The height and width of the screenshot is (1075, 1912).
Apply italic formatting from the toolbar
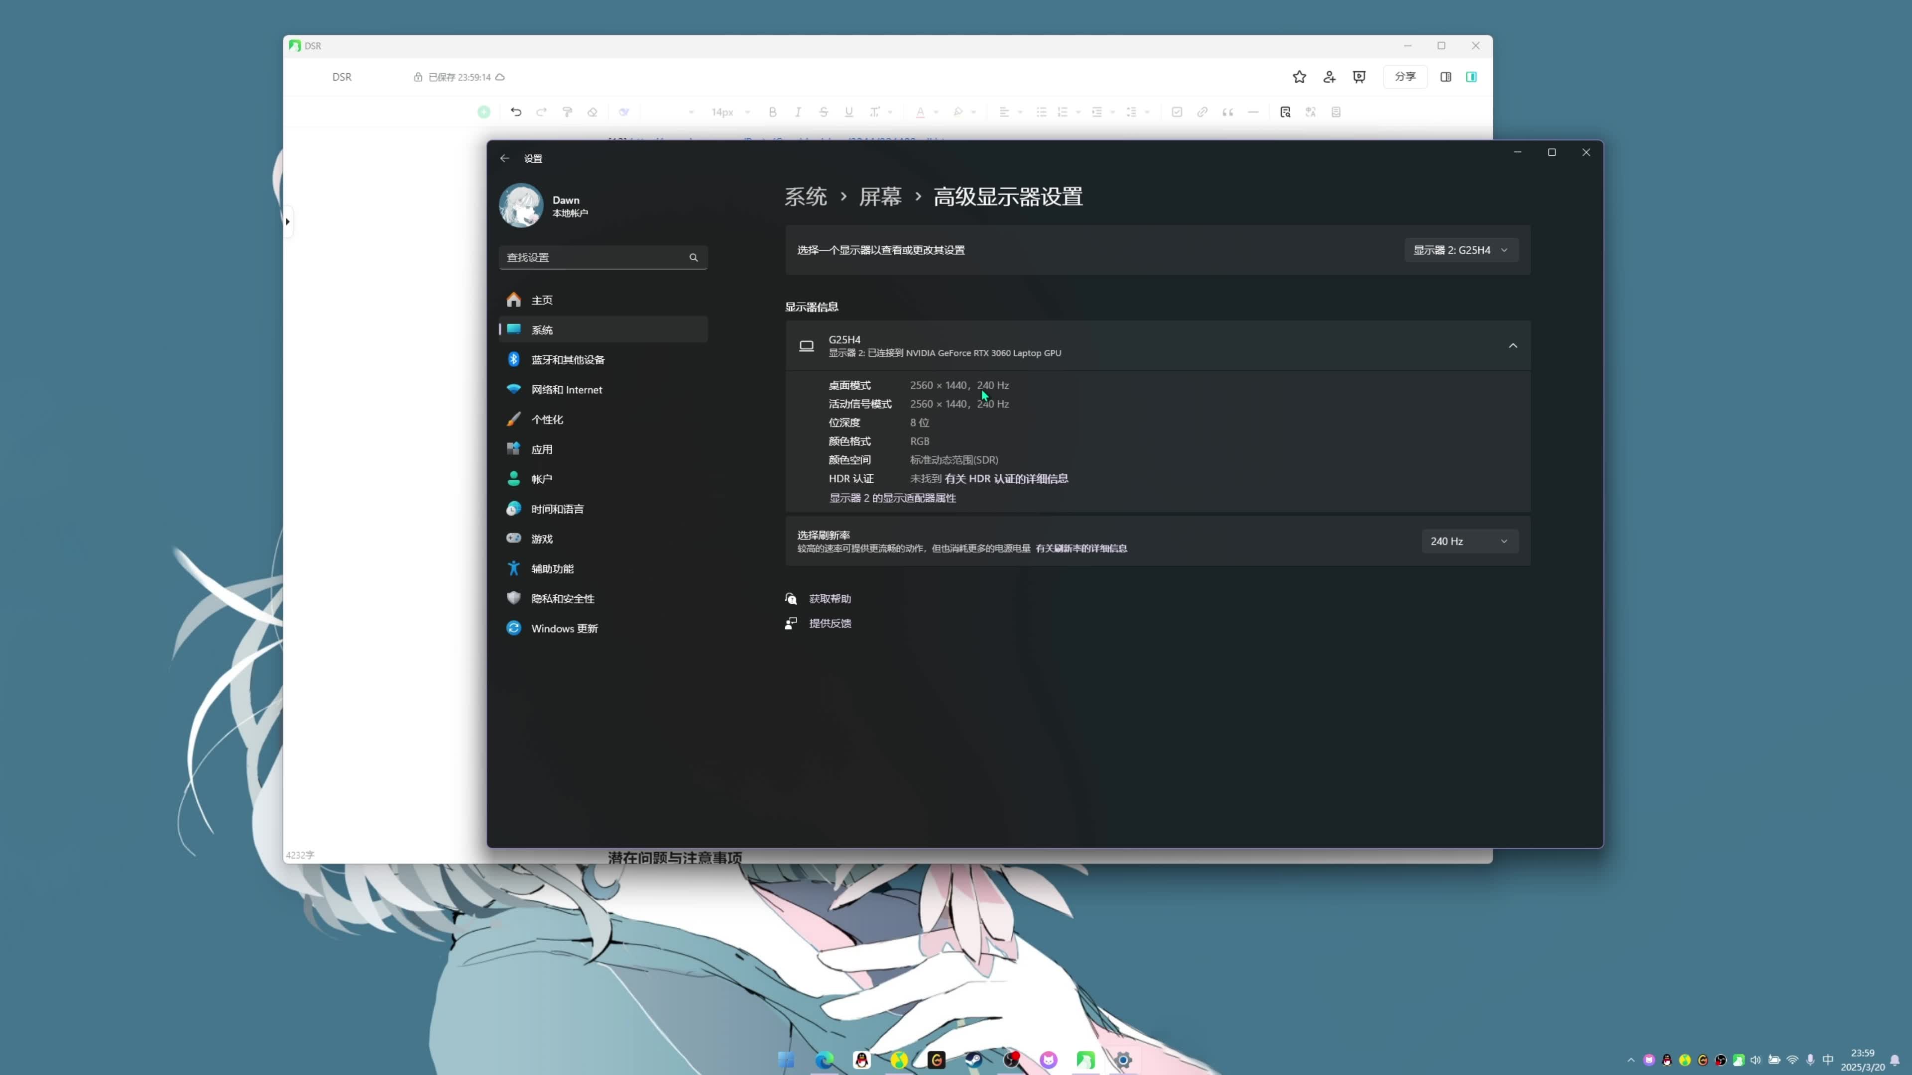(x=797, y=112)
